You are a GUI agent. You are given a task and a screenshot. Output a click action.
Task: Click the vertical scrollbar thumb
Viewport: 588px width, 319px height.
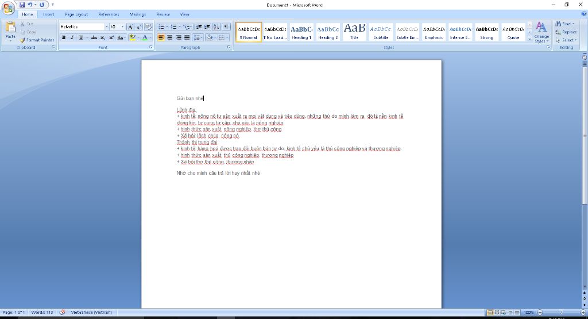584,135
